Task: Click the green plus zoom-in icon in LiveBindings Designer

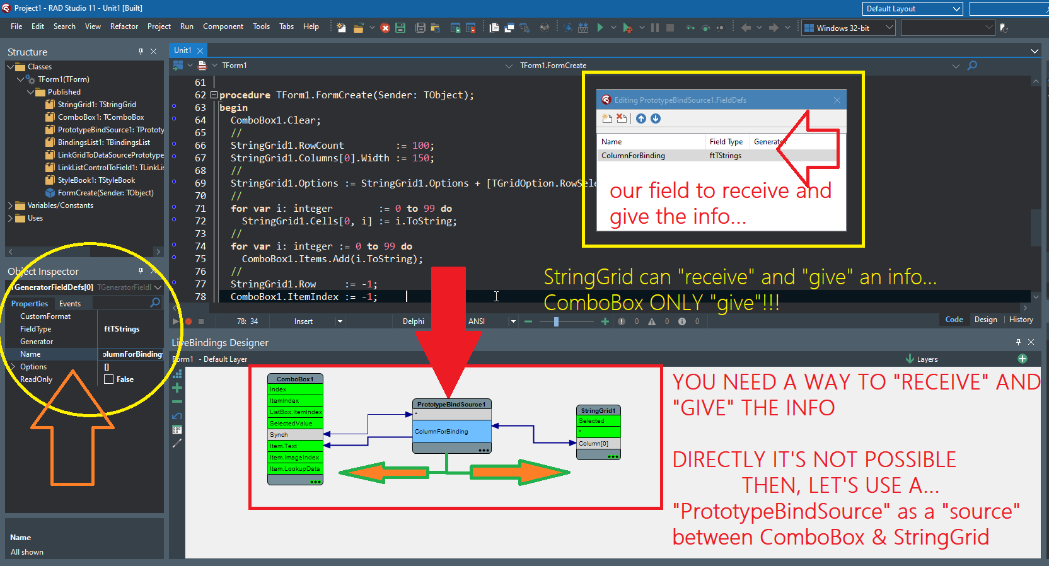Action: [177, 388]
